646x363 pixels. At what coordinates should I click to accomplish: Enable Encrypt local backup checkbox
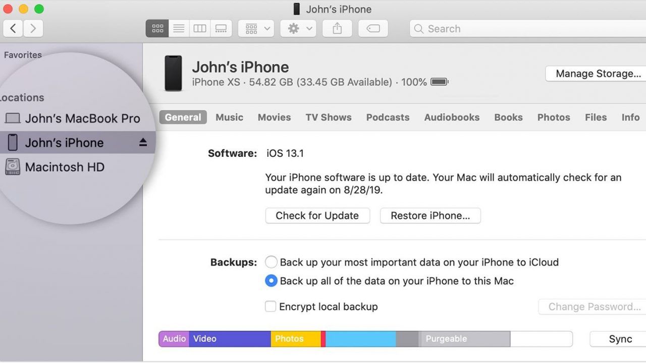click(271, 307)
